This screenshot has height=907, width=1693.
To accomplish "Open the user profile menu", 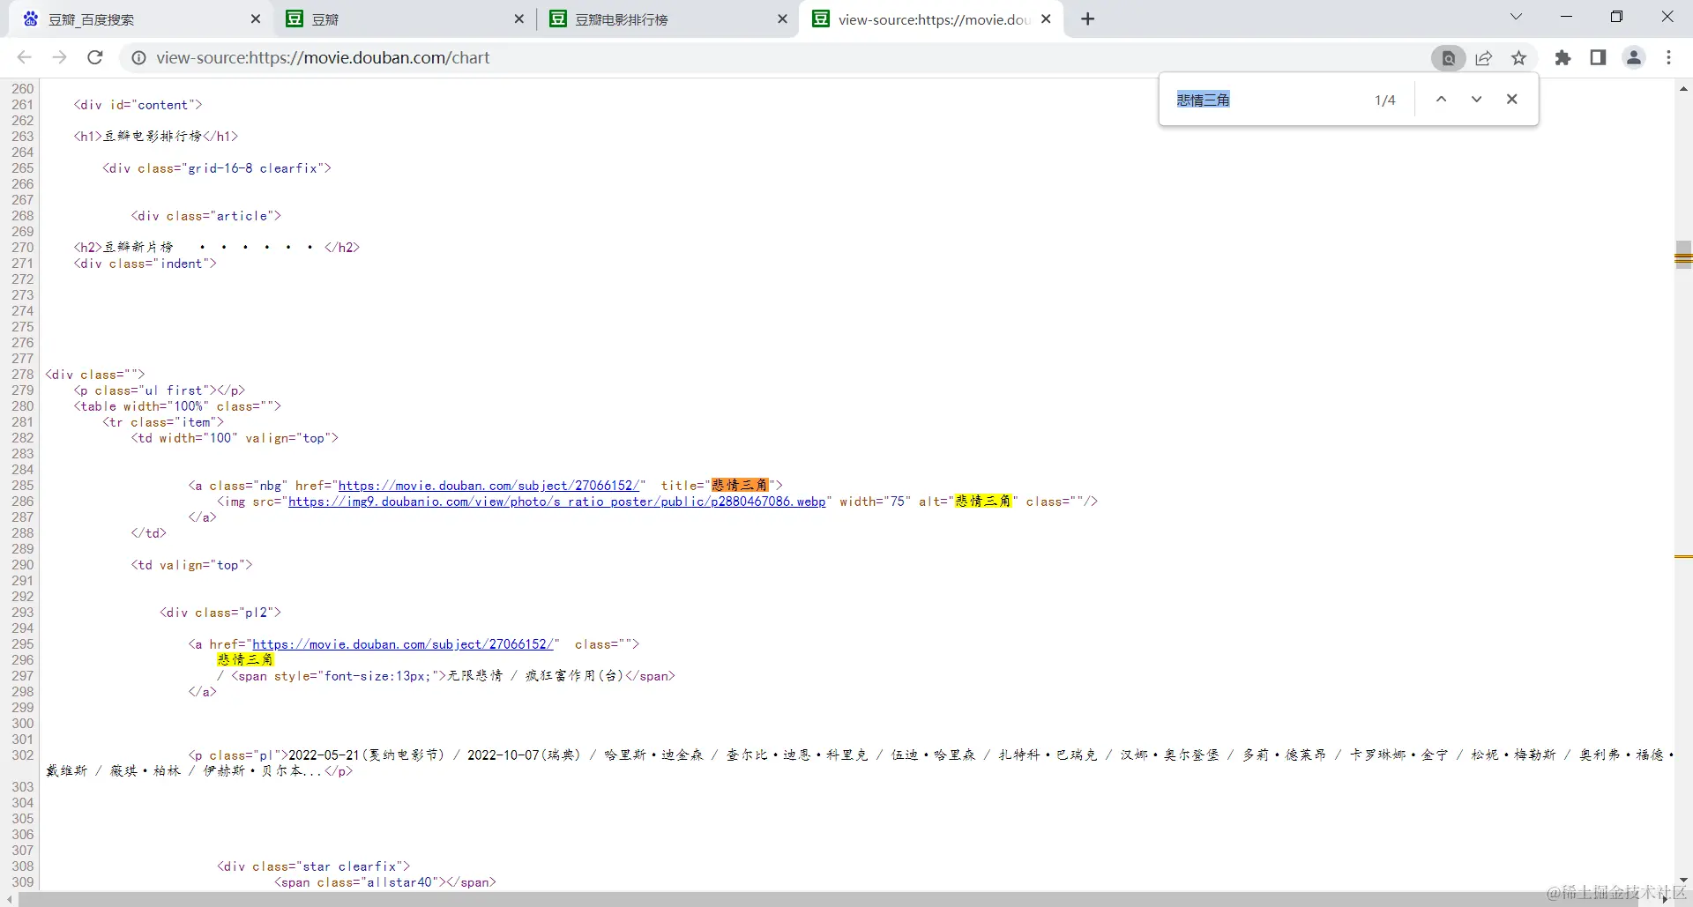I will coord(1634,58).
